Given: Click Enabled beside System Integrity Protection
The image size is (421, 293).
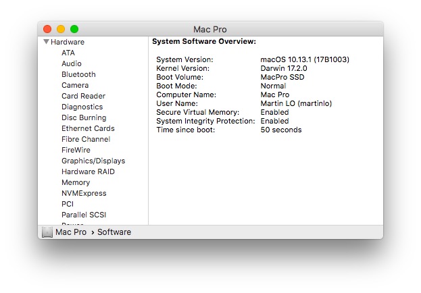Looking at the screenshot, I should [x=274, y=121].
